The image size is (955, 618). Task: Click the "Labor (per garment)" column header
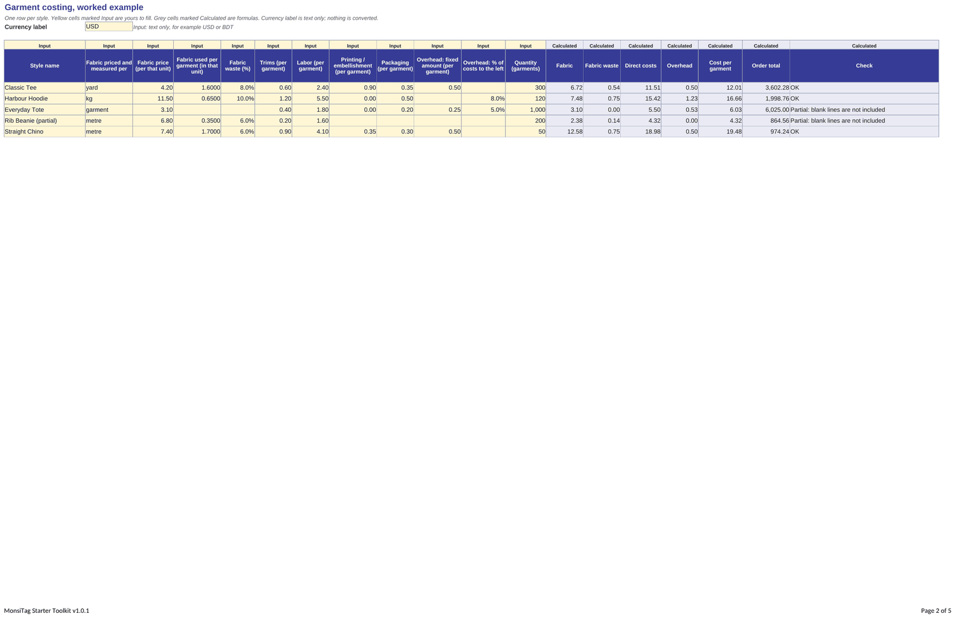[x=311, y=65]
